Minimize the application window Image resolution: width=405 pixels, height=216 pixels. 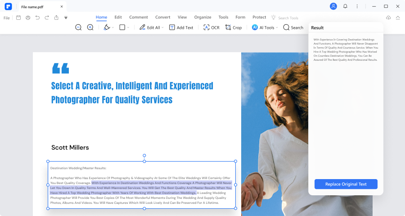(374, 6)
